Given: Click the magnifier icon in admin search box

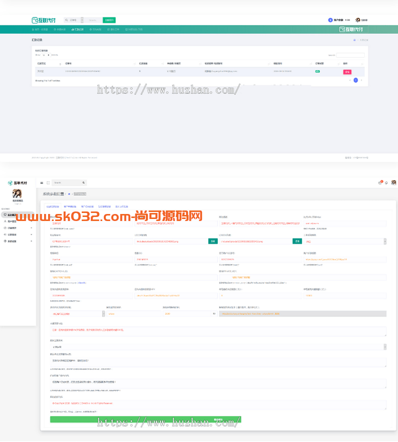Looking at the screenshot, I should pyautogui.click(x=83, y=183).
